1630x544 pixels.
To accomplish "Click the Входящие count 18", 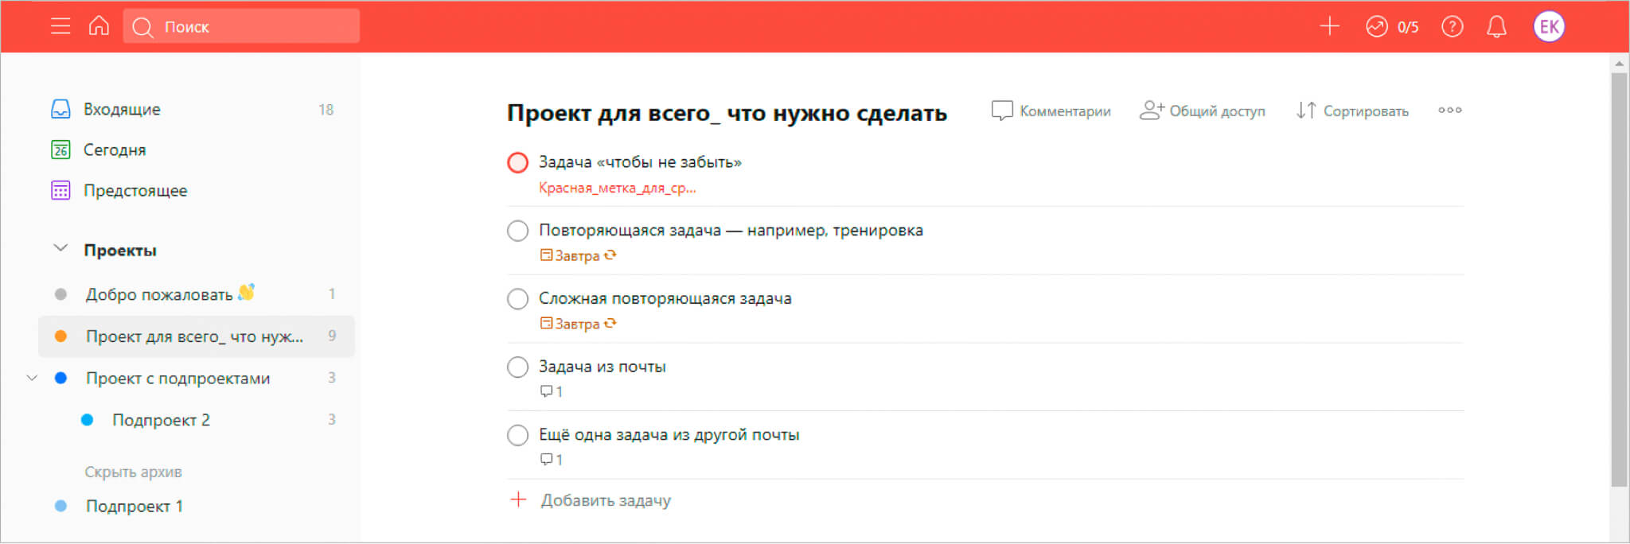I will pyautogui.click(x=326, y=110).
